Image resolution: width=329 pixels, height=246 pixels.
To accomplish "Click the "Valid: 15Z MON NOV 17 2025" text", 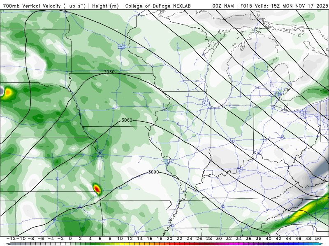I will [x=291, y=6].
